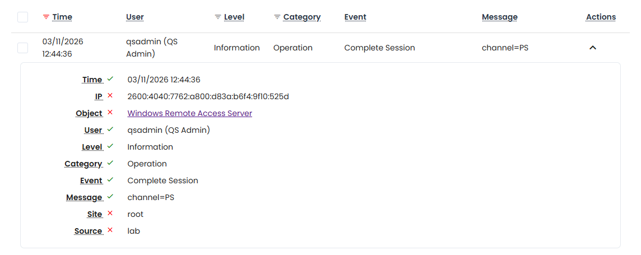Open the Category column header filter
641x255 pixels.
click(301, 17)
